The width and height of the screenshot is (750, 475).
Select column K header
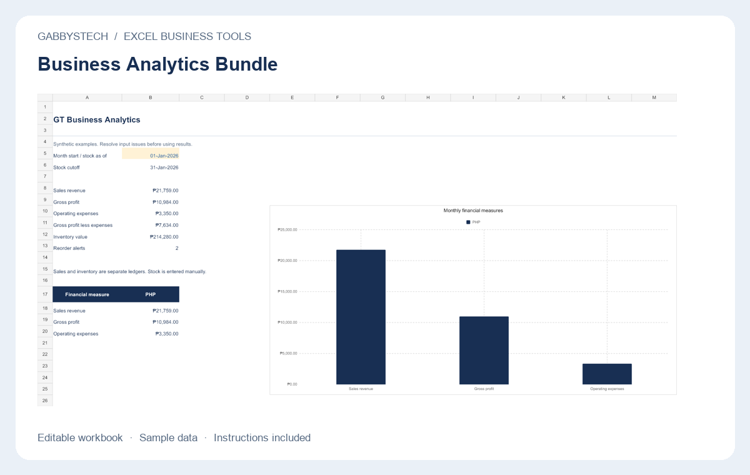pos(564,97)
